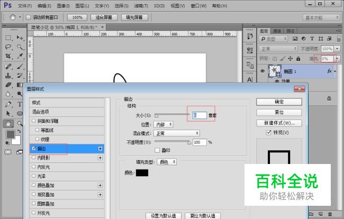
Task: Switch to the 通道 channels tab
Action: pyautogui.click(x=277, y=31)
